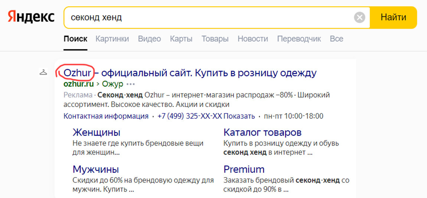Open the Ozhur official site result title
The width and height of the screenshot is (427, 198).
(x=190, y=73)
